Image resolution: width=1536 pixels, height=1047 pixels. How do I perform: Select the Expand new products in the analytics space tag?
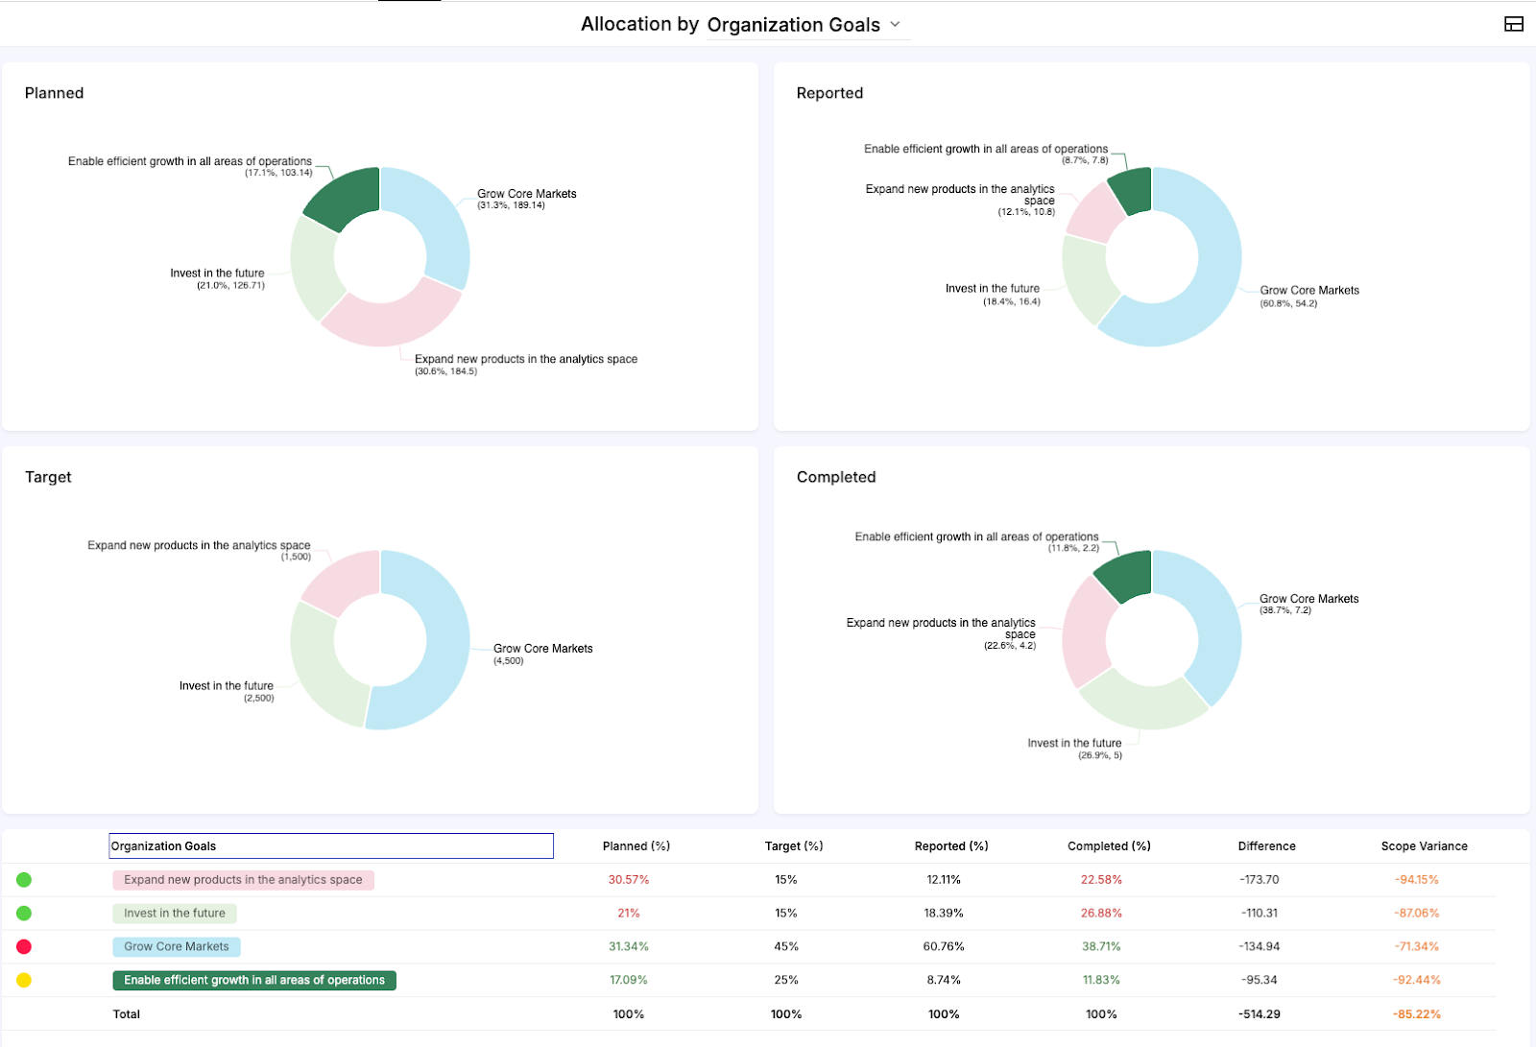(x=243, y=880)
